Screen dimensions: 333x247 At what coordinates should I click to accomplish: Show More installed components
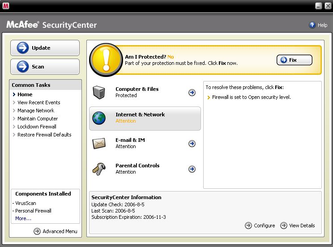click(x=23, y=218)
